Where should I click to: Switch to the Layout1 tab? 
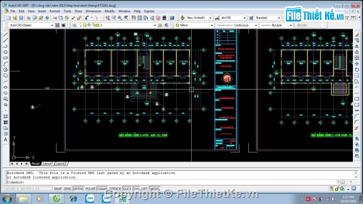[48, 164]
